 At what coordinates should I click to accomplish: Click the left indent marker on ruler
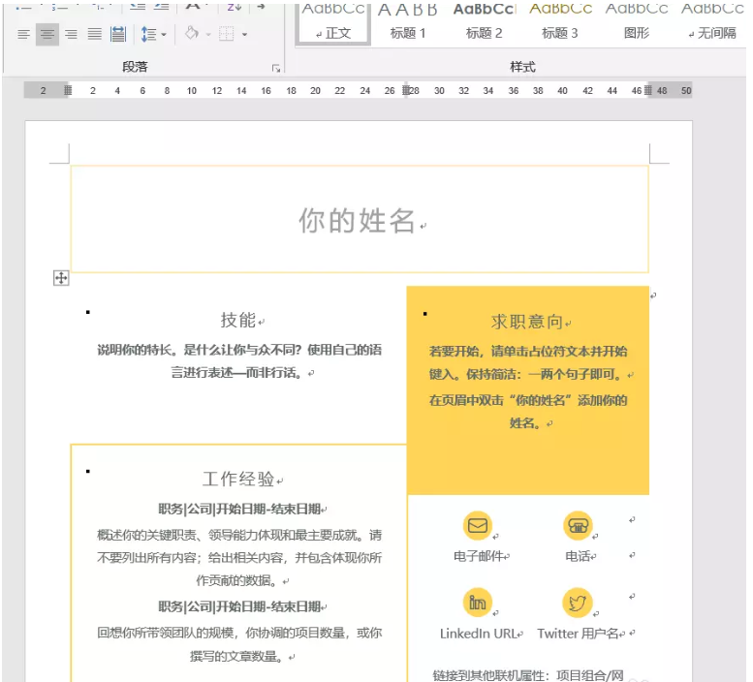coord(68,90)
